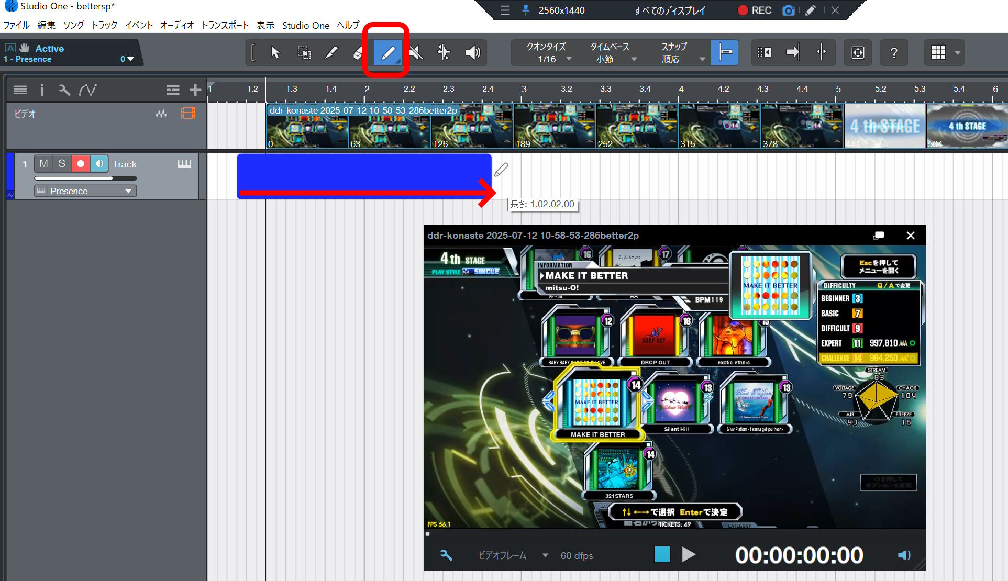Click the hand icon in Active panel
This screenshot has width=1008, height=581.
24,48
